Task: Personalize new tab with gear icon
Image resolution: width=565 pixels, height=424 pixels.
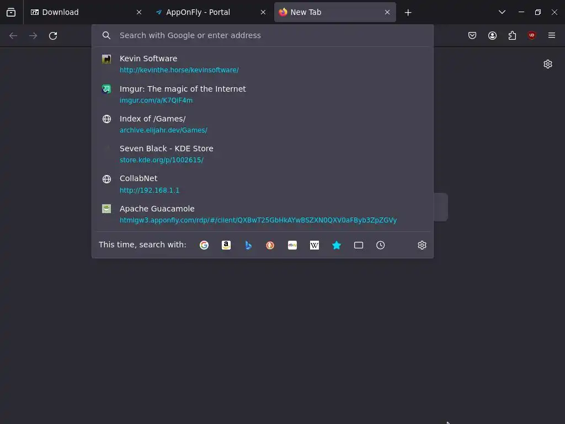Action: pyautogui.click(x=548, y=64)
